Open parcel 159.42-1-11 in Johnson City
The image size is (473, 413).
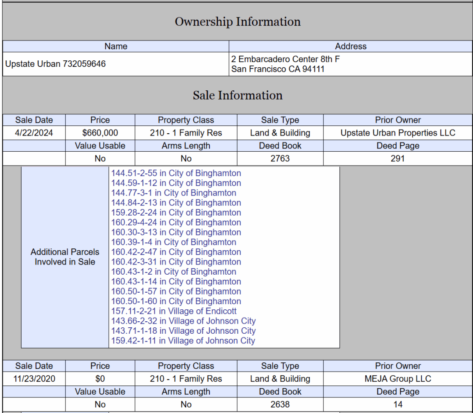[x=183, y=341]
